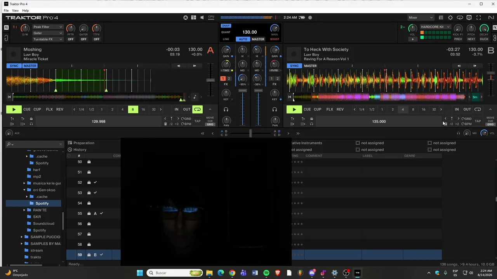
Task: Enable the GATER effect OFF button
Action: (x=83, y=39)
